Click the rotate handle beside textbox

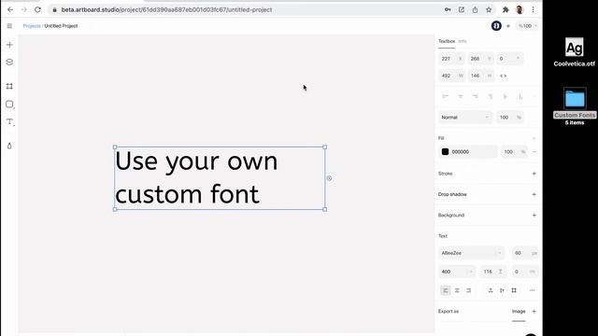click(x=329, y=178)
